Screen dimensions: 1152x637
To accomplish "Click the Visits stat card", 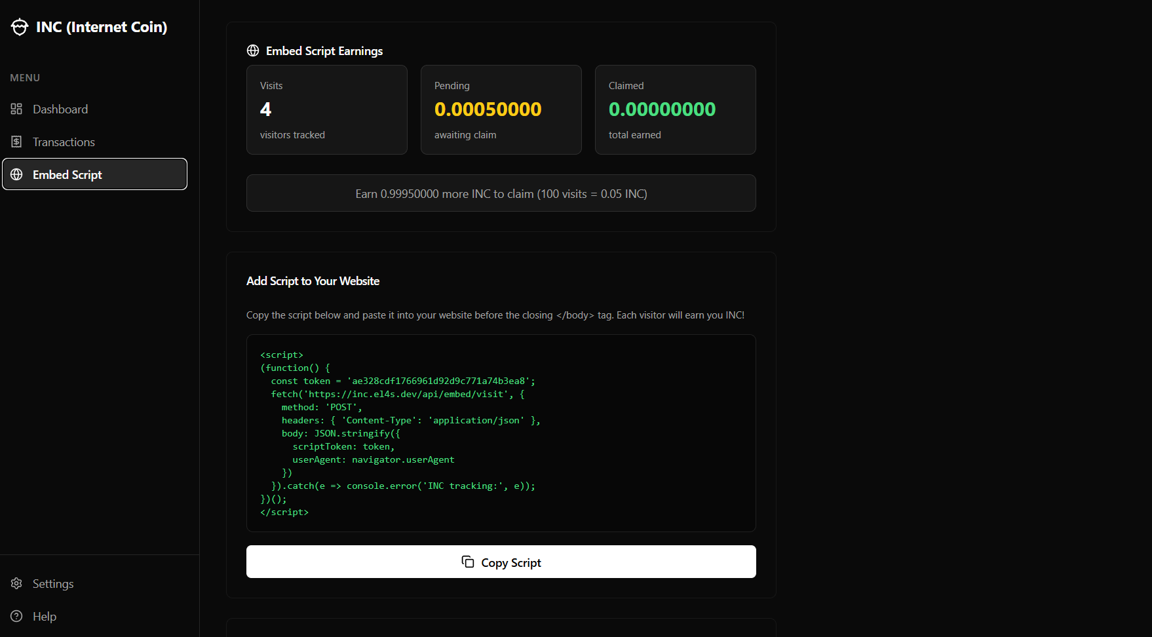I will [x=326, y=109].
